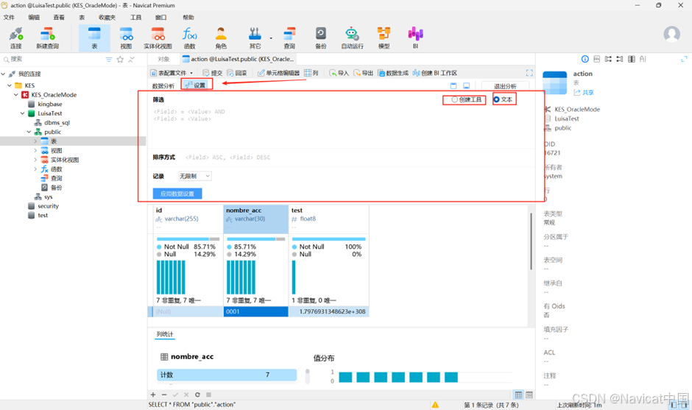The height and width of the screenshot is (410, 692).
Task: Expand the views node under public
Action: point(35,150)
